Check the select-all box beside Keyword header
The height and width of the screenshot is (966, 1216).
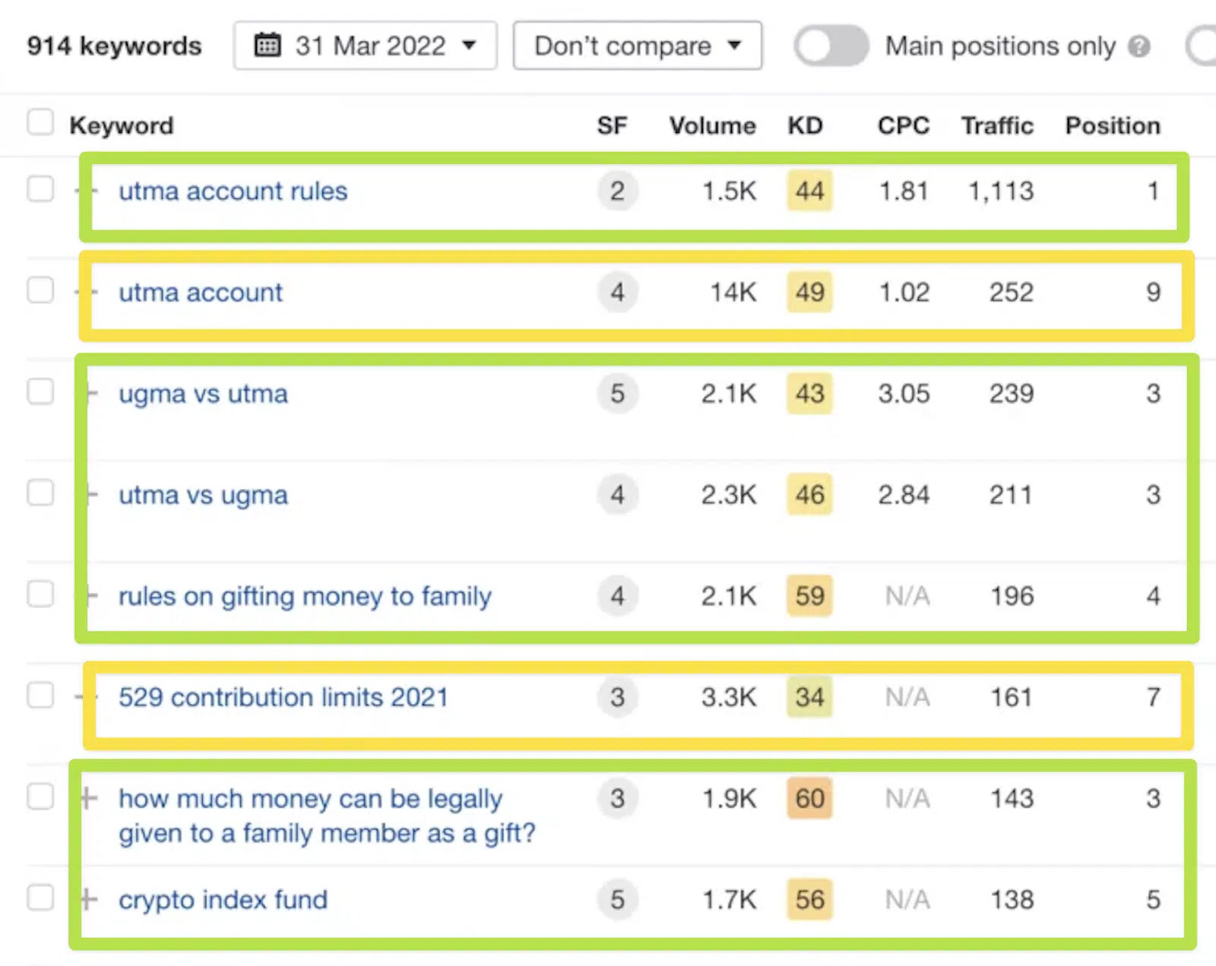tap(40, 122)
